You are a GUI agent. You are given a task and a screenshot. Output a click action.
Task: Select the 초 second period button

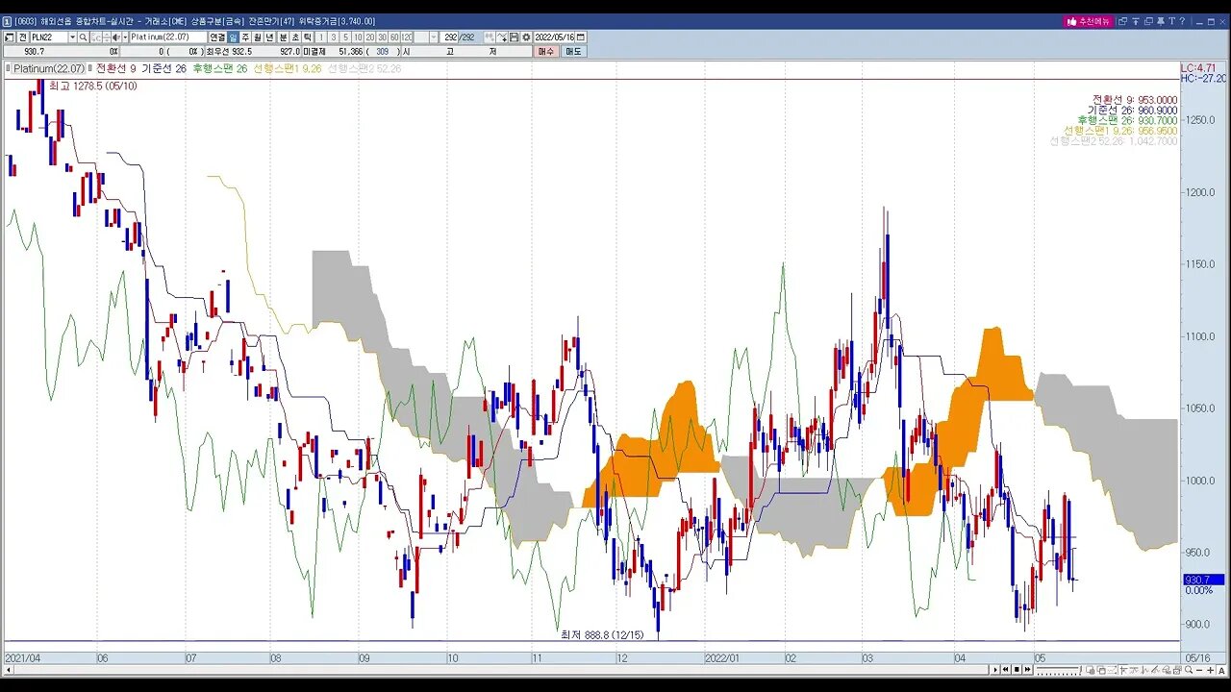click(x=295, y=37)
